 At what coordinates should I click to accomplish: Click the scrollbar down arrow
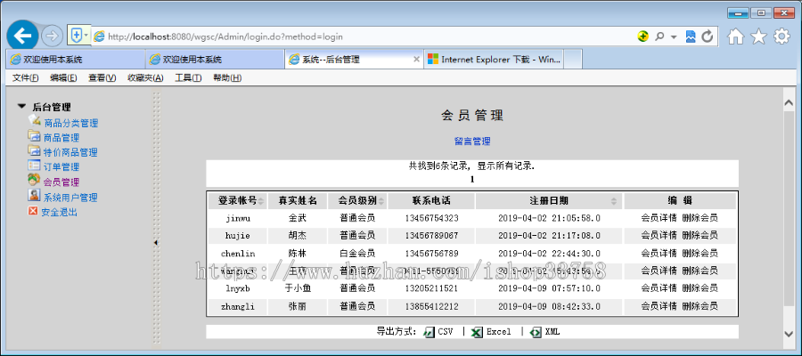(789, 334)
